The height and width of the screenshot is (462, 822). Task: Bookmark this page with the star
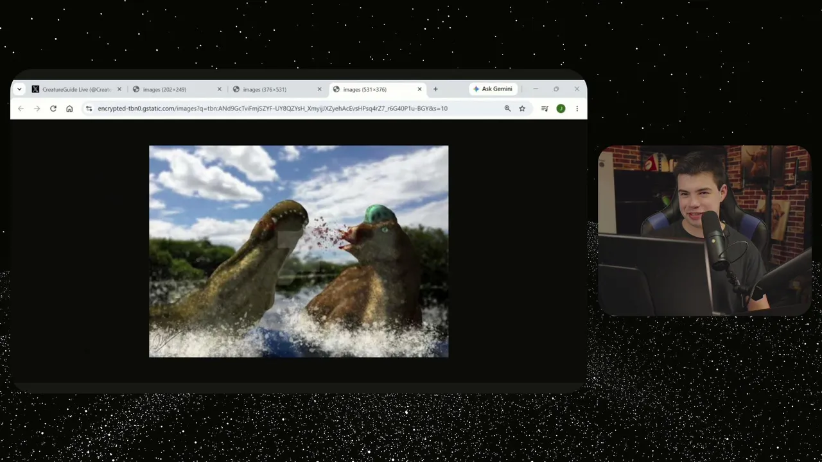click(522, 108)
